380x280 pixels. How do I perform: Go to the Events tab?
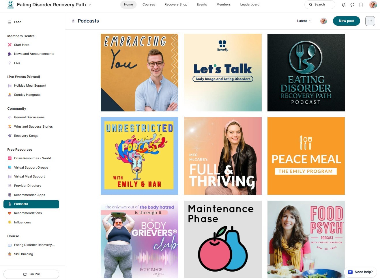(x=202, y=4)
